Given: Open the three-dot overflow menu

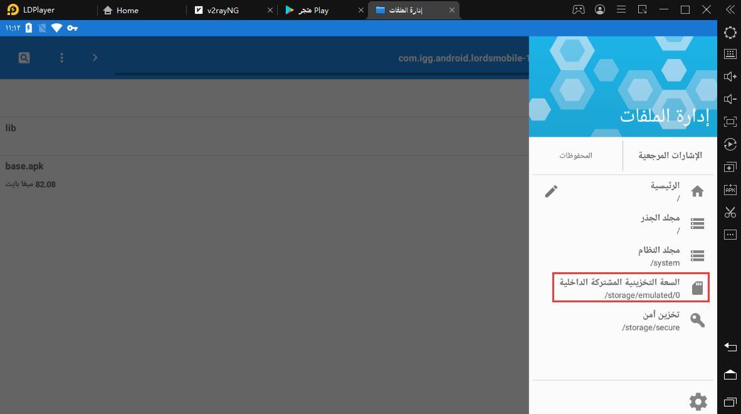Looking at the screenshot, I should tap(62, 58).
